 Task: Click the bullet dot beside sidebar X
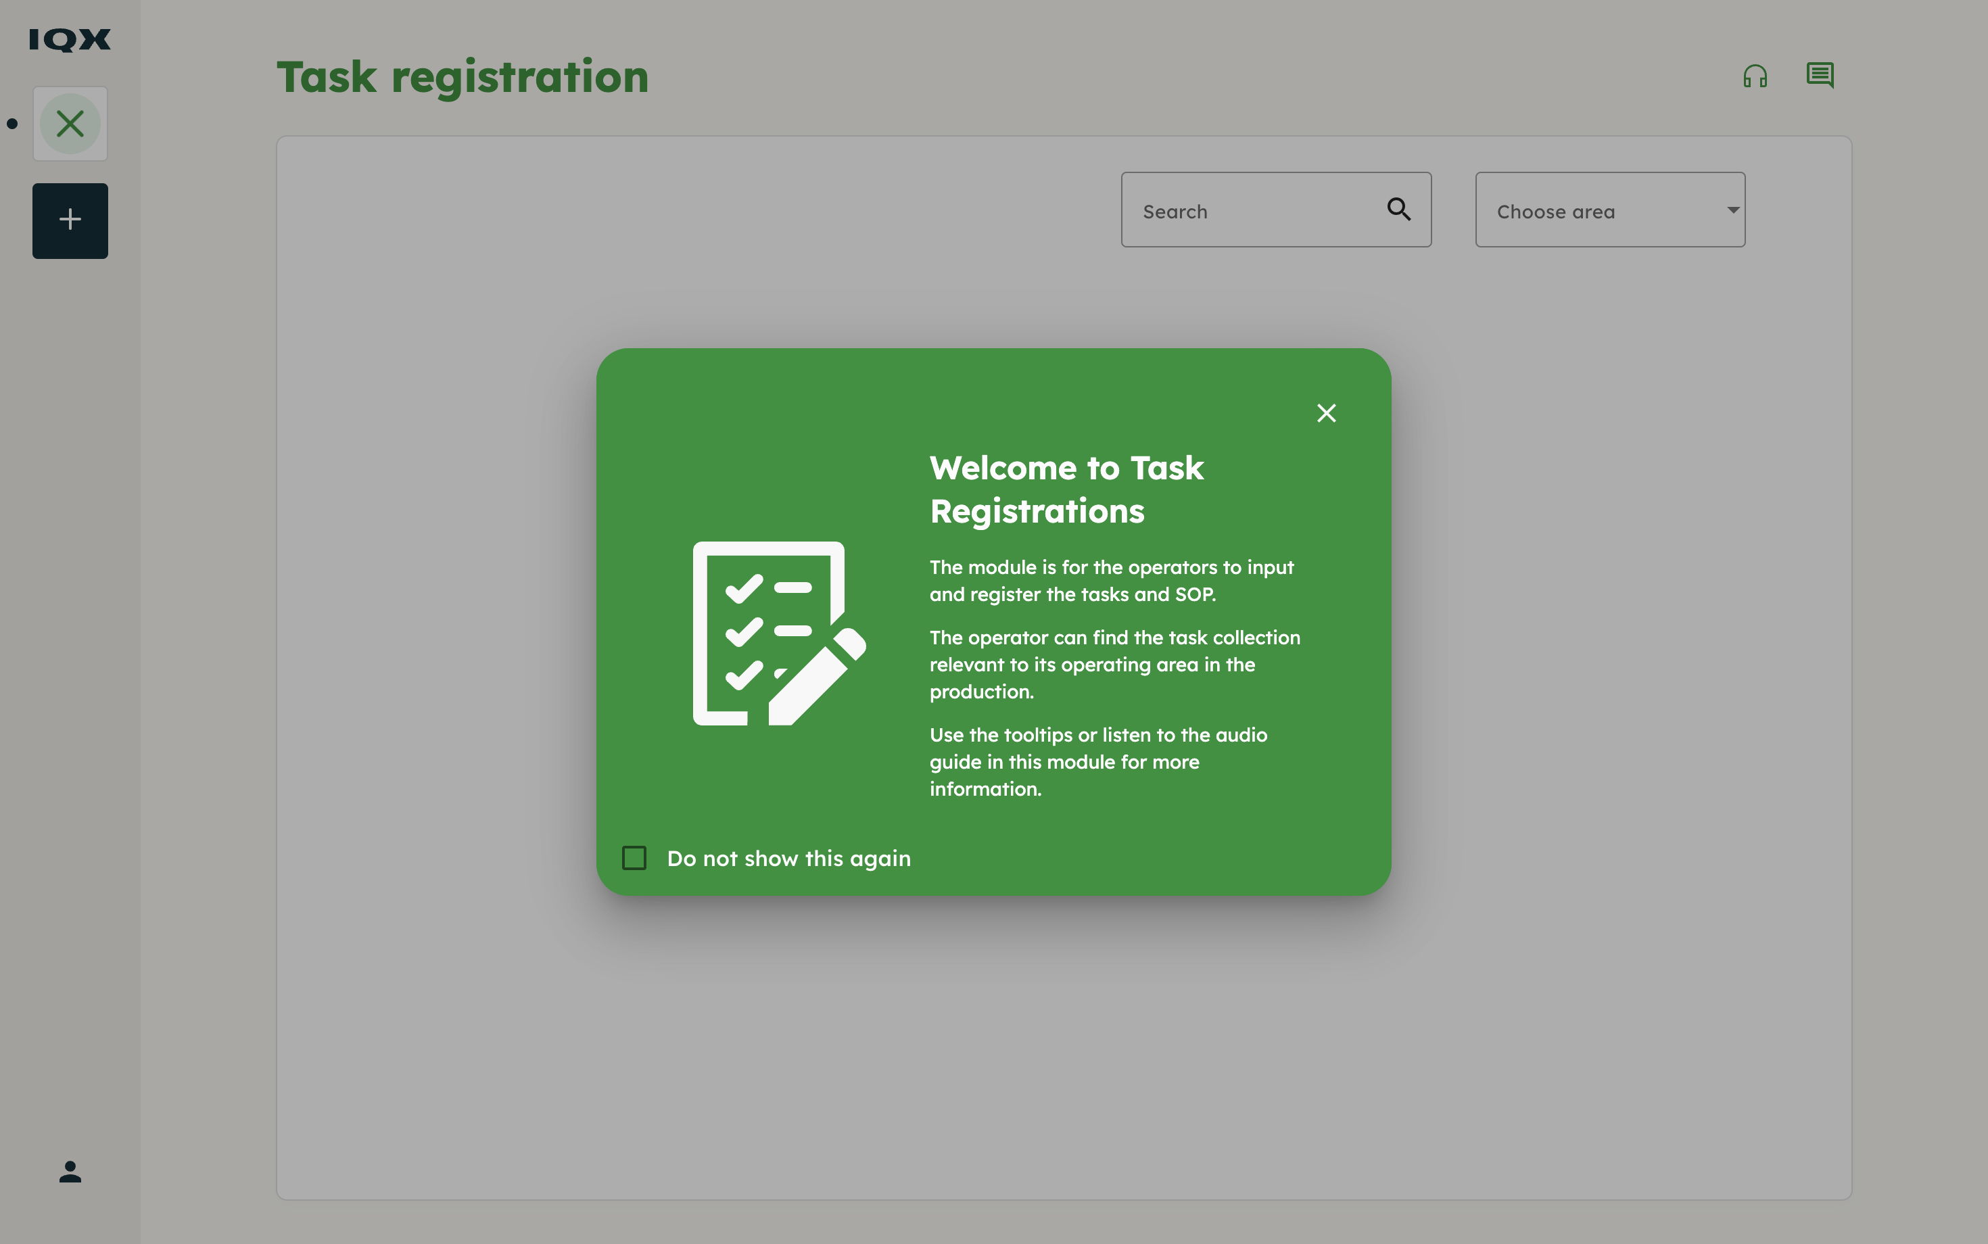tap(12, 124)
